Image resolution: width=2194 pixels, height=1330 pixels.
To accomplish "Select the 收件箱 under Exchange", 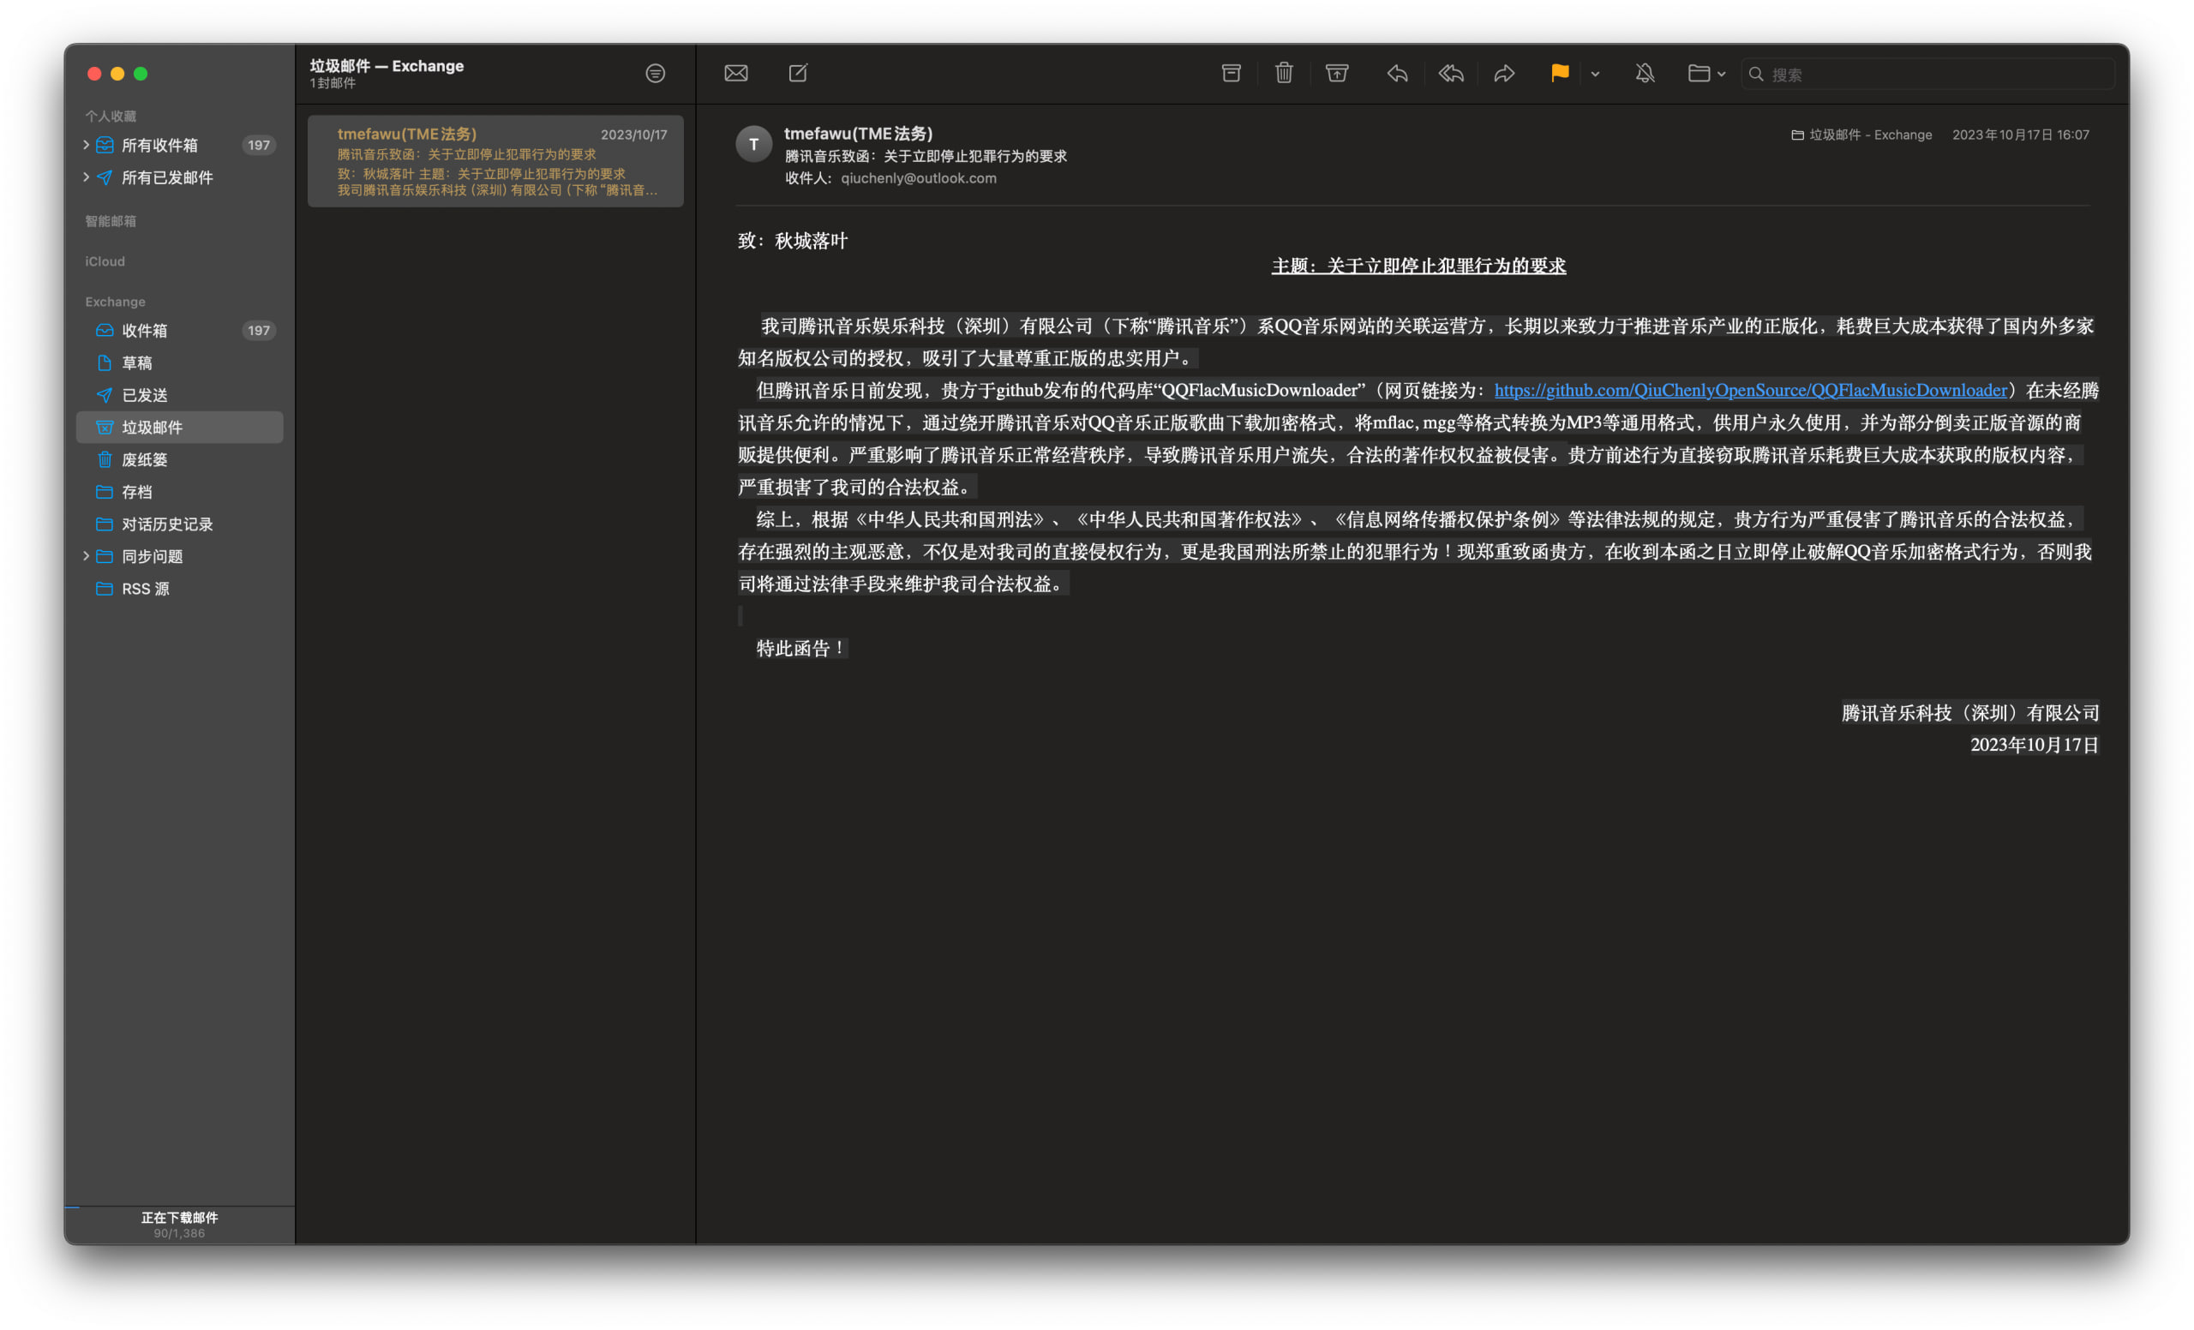I will click(x=144, y=330).
